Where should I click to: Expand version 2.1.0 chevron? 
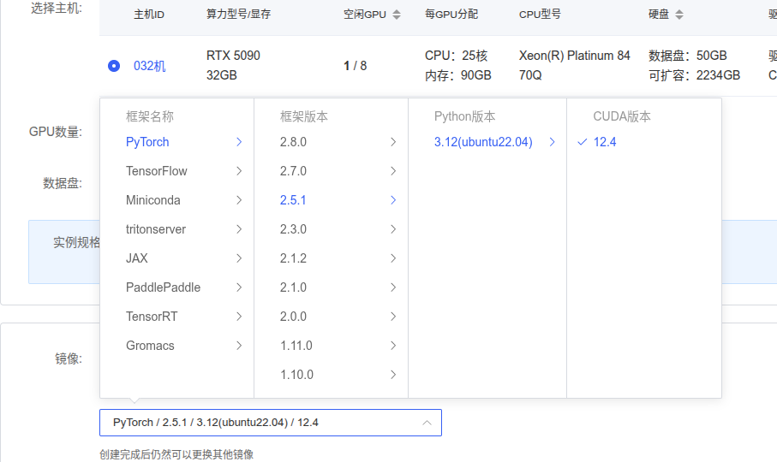pos(393,287)
